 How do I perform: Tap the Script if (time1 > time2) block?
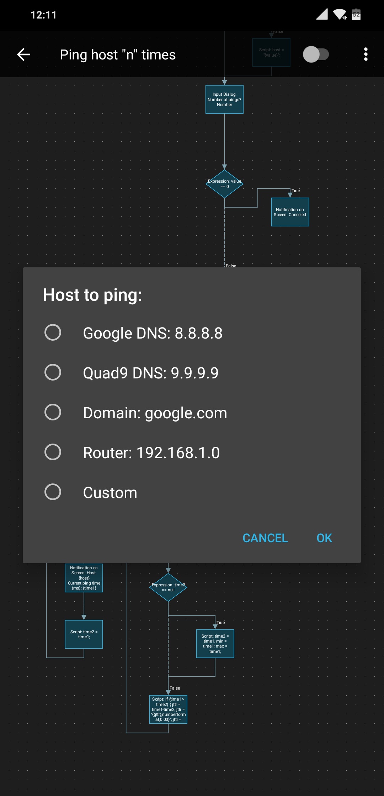(168, 709)
